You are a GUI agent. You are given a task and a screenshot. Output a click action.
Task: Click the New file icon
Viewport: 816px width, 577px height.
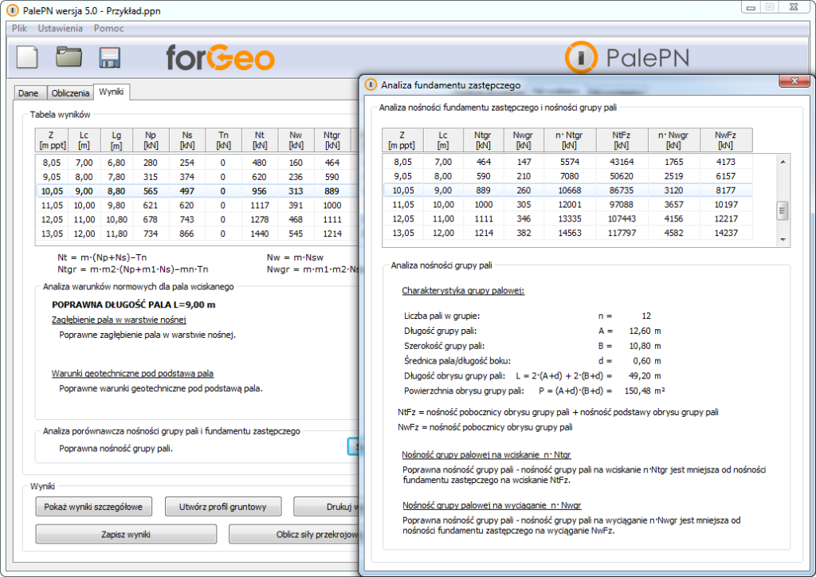point(28,57)
